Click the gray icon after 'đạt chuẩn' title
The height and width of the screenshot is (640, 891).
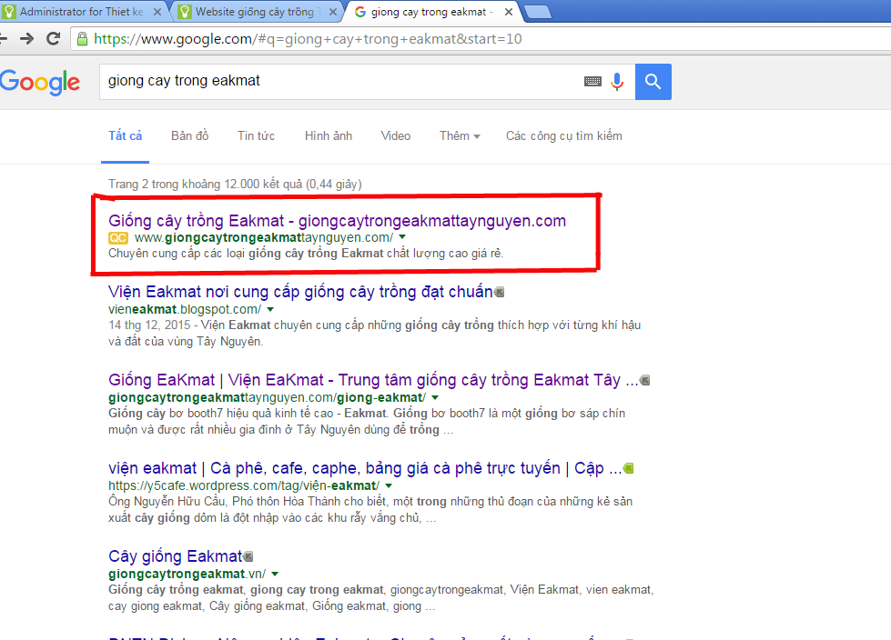click(x=500, y=292)
